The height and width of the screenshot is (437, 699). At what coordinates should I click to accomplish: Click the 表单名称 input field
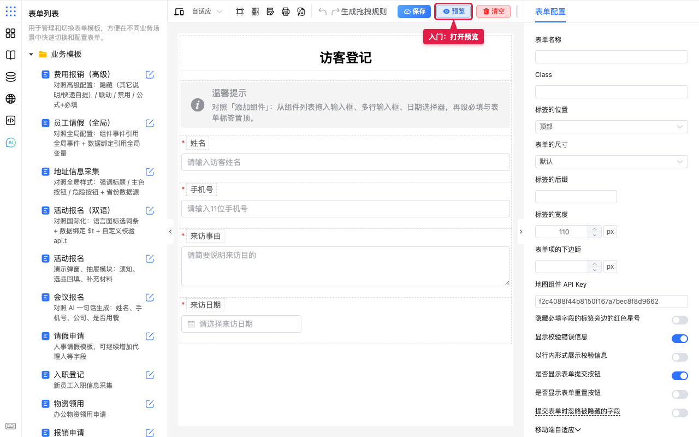[611, 57]
